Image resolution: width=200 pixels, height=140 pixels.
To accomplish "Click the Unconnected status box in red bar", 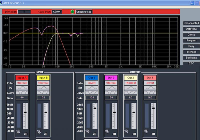I will coord(84,12).
